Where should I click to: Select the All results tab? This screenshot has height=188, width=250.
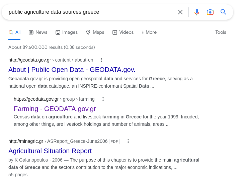[x=14, y=32]
